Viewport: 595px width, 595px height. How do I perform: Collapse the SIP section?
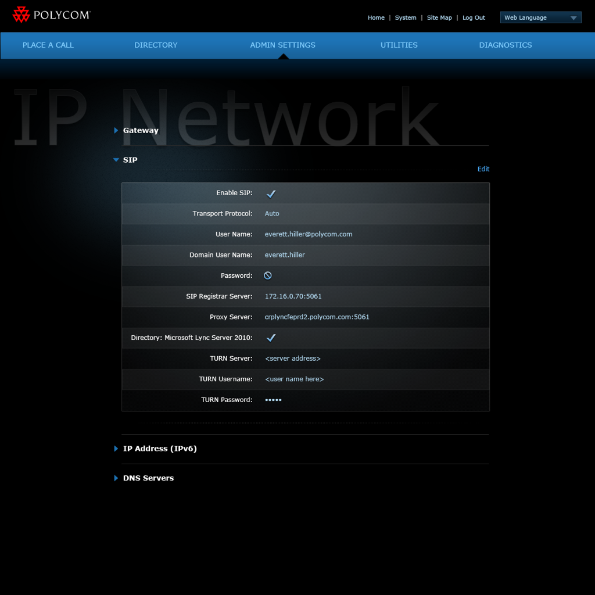(x=116, y=160)
